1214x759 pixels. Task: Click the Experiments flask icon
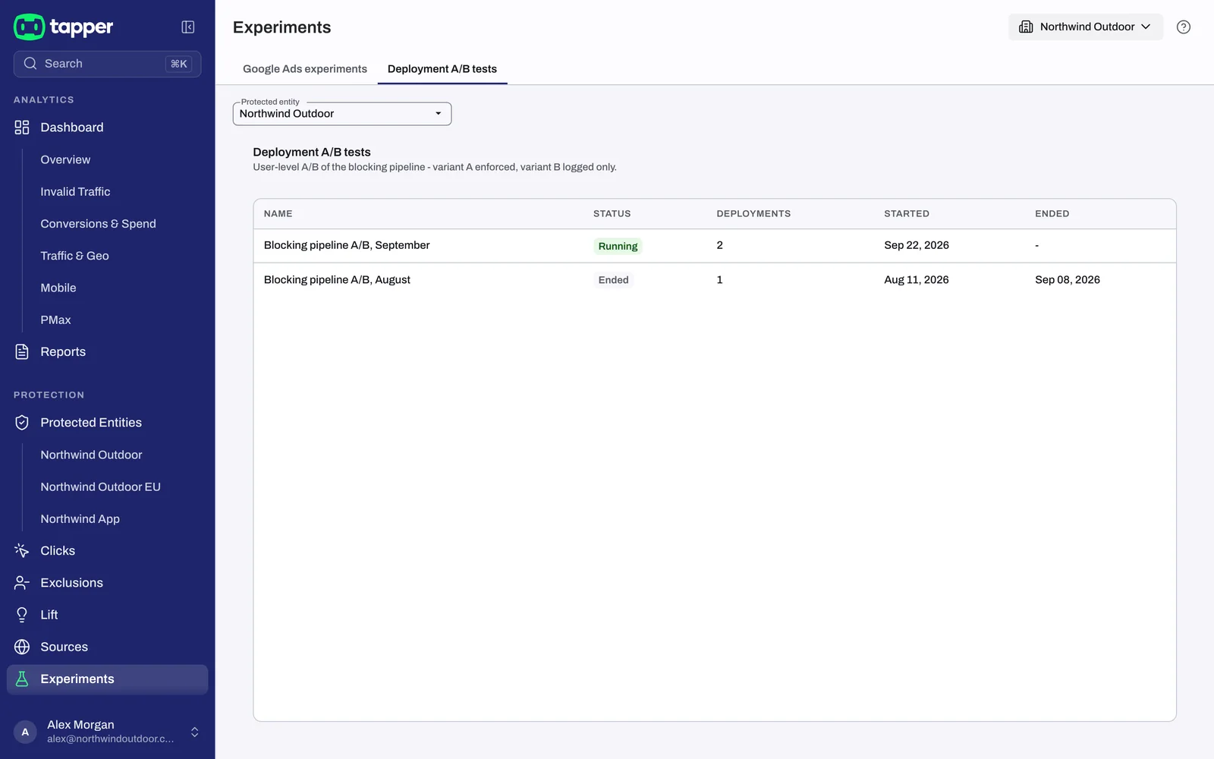tap(22, 679)
